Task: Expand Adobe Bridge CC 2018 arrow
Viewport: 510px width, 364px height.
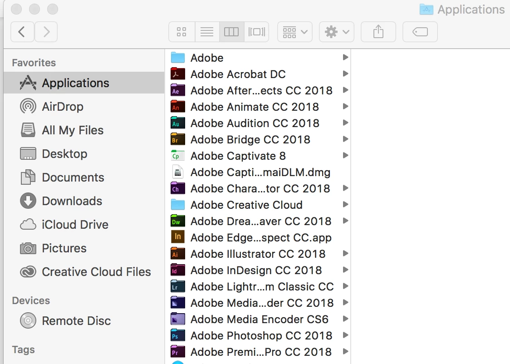Action: pyautogui.click(x=345, y=139)
